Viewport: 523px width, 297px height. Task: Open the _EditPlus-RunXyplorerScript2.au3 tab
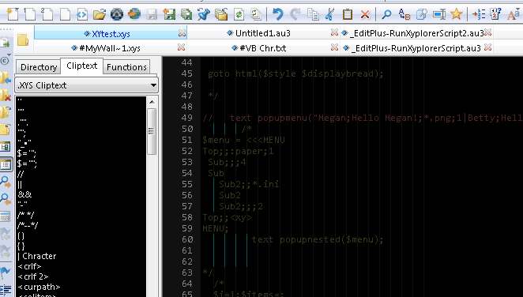[x=416, y=33]
